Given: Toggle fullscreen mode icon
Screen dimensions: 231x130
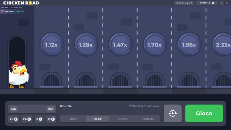Looking at the screenshot, I should click(221, 3).
